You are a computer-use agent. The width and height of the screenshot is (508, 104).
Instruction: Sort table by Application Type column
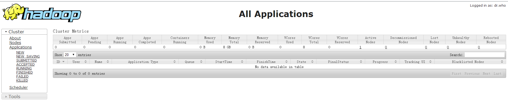145,62
